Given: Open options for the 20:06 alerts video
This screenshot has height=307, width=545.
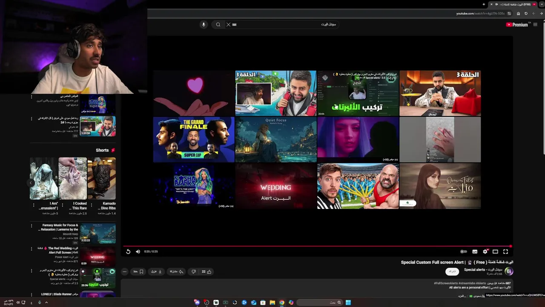Looking at the screenshot, I should tap(32, 271).
